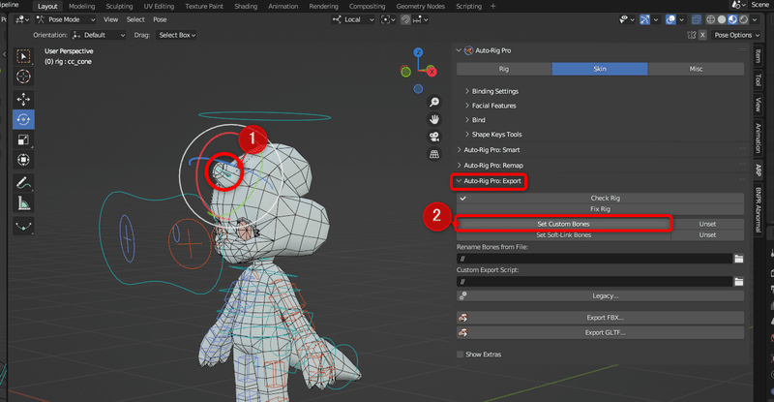
Task: Click the Fix Rig button
Action: click(600, 208)
